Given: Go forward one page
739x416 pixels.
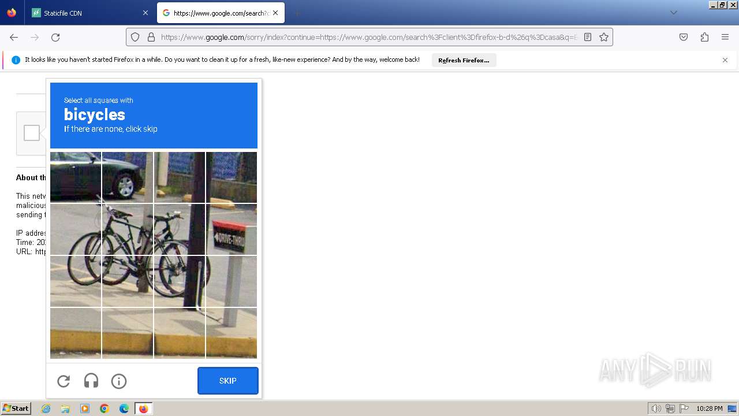Looking at the screenshot, I should coord(35,37).
